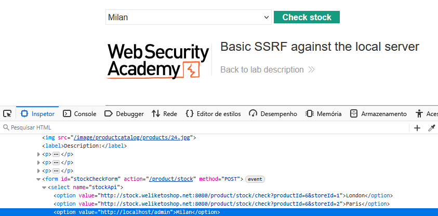Image resolution: width=438 pixels, height=216 pixels.
Task: Switch to the Console tab
Action: (x=79, y=114)
